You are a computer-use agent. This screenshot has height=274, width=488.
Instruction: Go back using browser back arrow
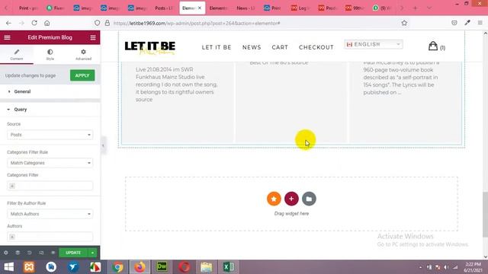(8, 23)
